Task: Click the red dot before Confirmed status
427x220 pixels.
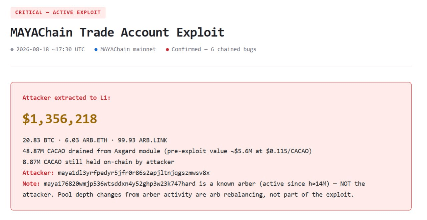Action: tap(167, 49)
